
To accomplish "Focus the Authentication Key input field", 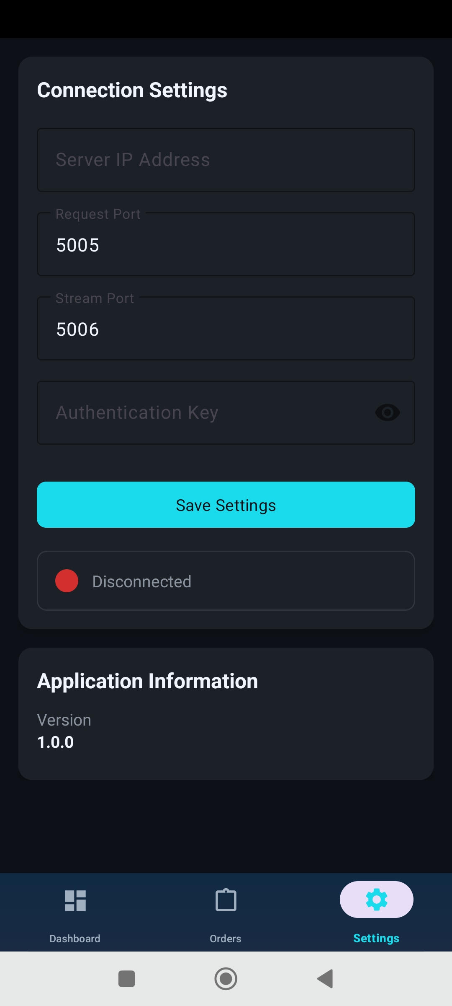I will point(205,412).
